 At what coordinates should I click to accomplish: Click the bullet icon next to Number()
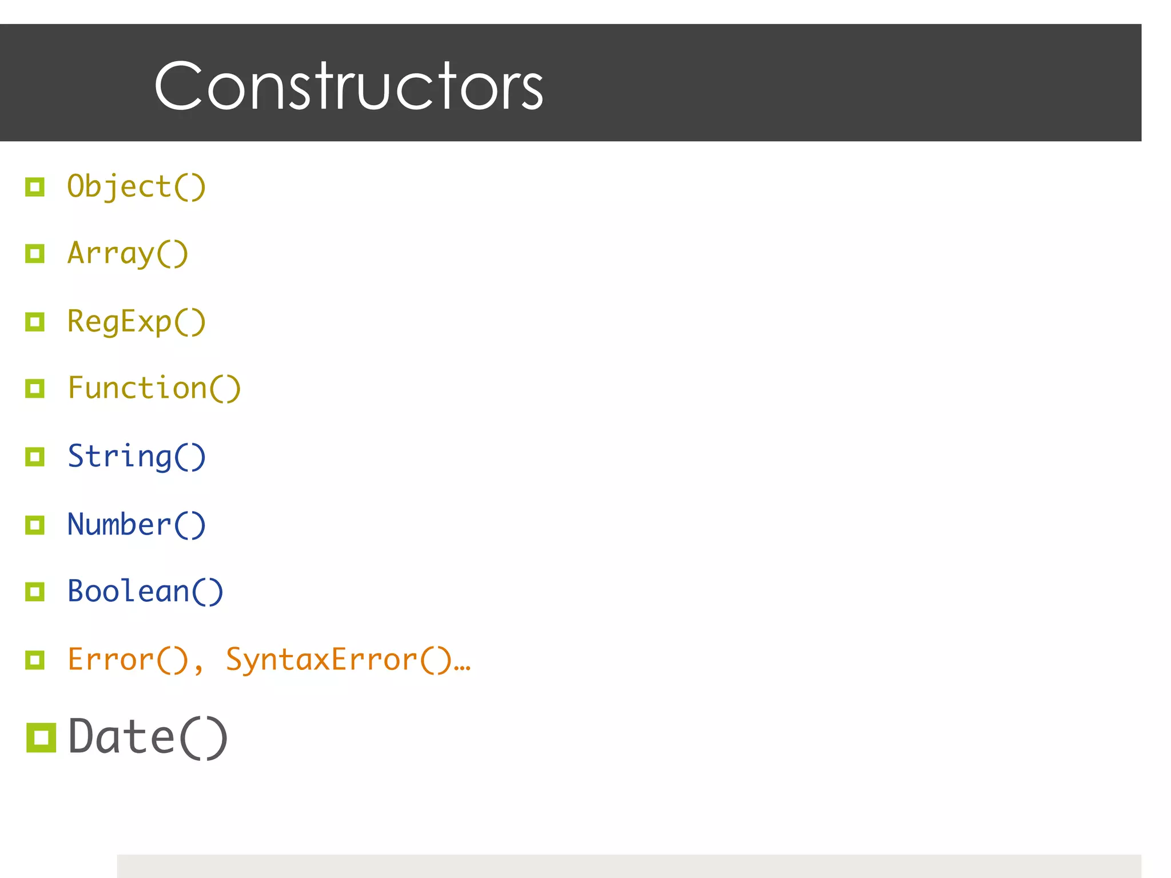tap(35, 525)
